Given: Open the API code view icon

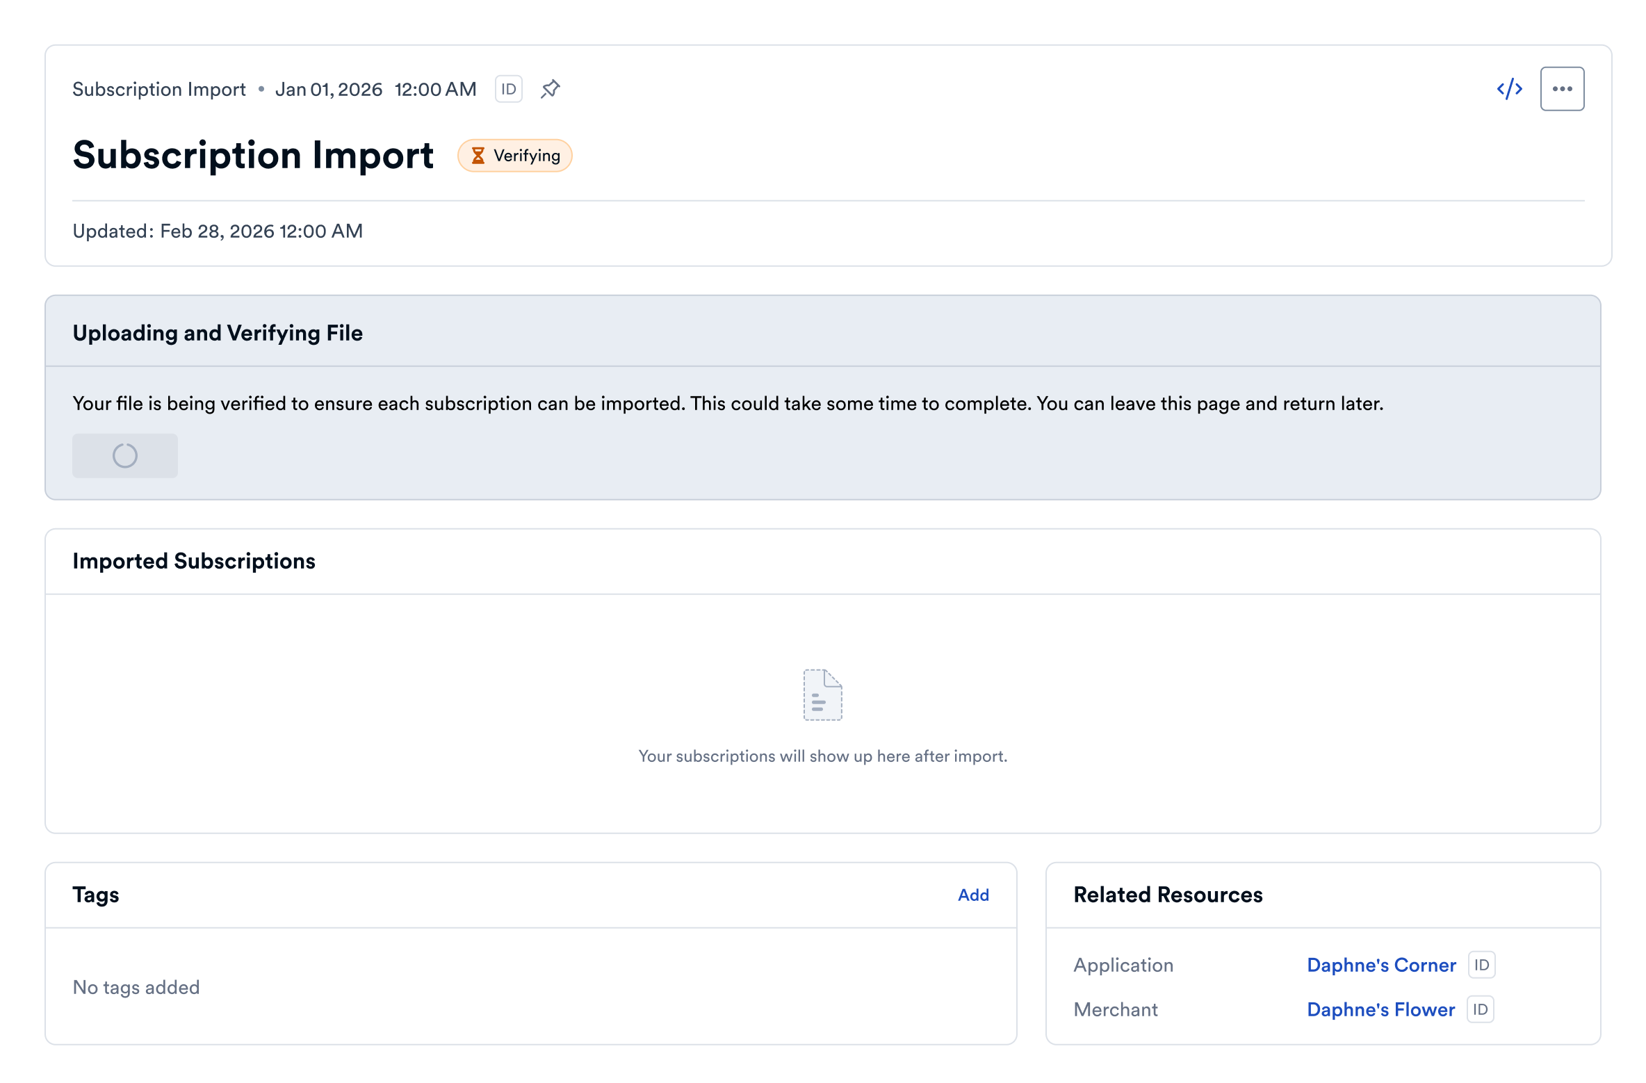Looking at the screenshot, I should 1509,89.
